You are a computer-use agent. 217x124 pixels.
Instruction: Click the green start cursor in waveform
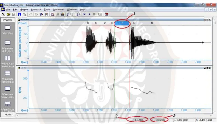115,43
